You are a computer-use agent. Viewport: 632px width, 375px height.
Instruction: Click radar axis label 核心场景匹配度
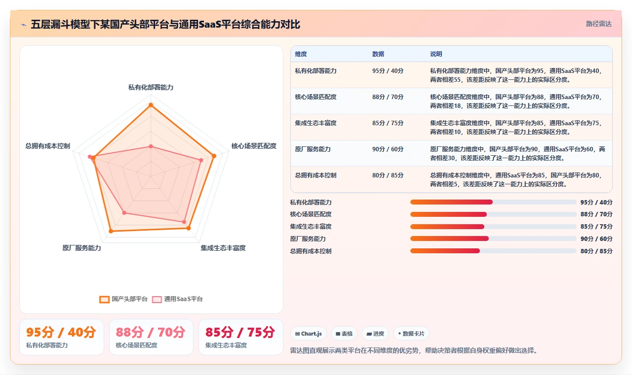[x=254, y=146]
